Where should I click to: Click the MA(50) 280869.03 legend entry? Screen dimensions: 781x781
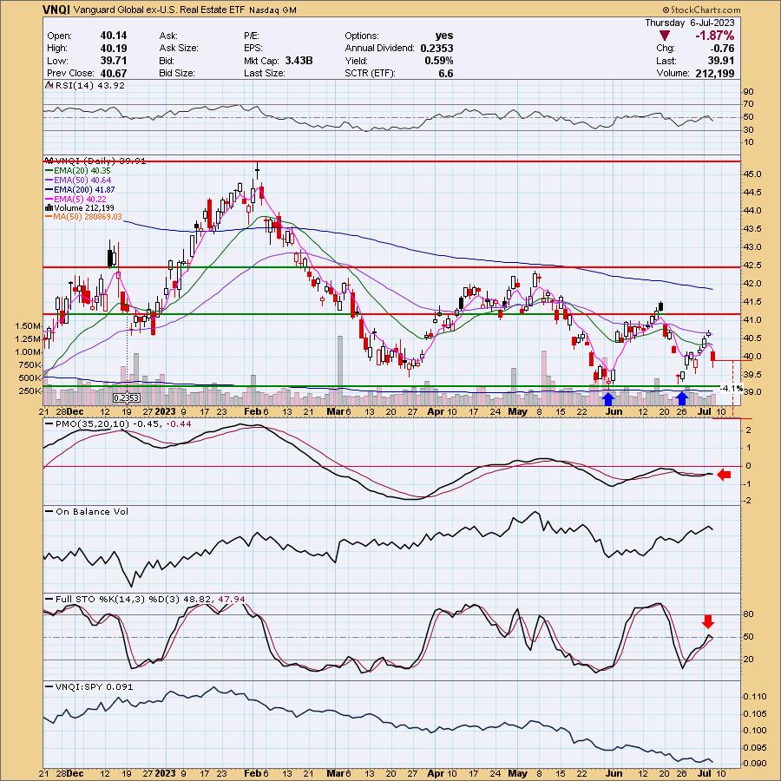(x=83, y=217)
